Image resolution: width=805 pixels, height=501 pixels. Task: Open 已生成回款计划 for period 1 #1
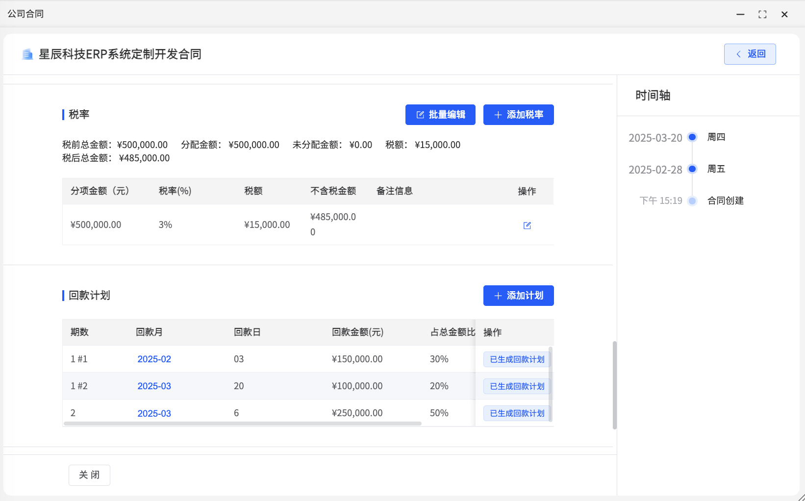517,359
